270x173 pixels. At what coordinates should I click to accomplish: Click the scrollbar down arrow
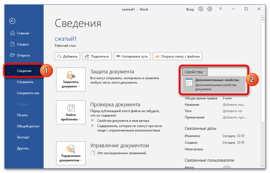pyautogui.click(x=263, y=166)
